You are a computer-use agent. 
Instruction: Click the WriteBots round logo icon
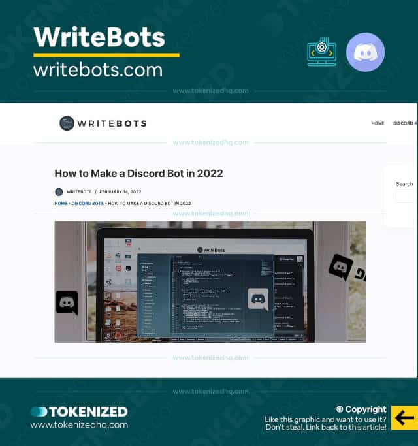click(x=67, y=123)
